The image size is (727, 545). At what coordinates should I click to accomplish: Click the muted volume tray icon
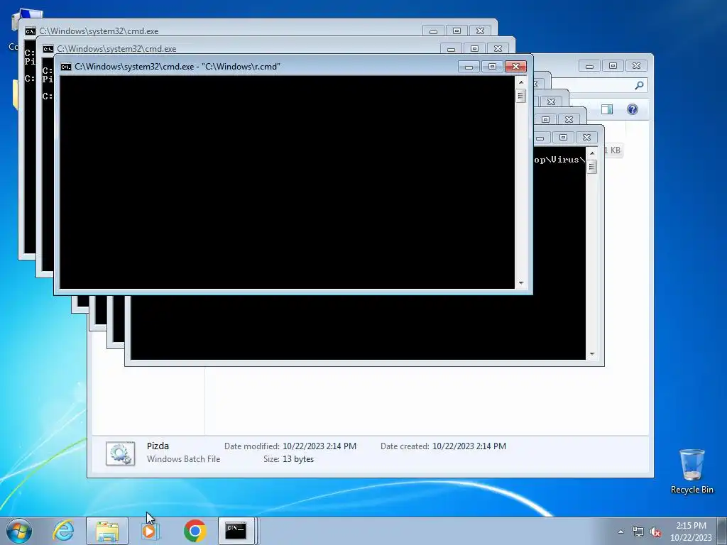click(x=655, y=532)
